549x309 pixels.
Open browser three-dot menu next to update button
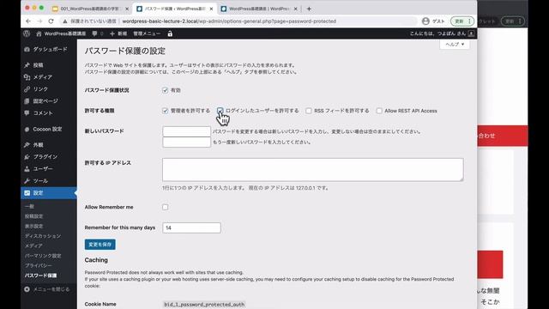[x=469, y=21]
